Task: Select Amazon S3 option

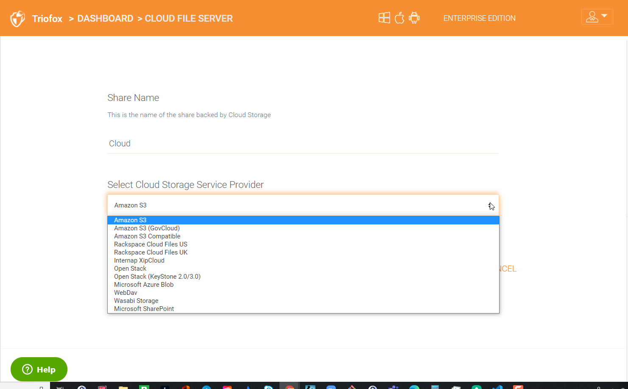Action: (303, 220)
